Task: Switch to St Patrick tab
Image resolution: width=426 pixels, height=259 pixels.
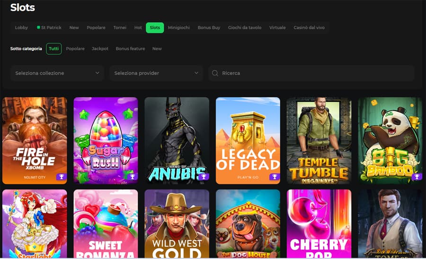Action: click(x=49, y=28)
